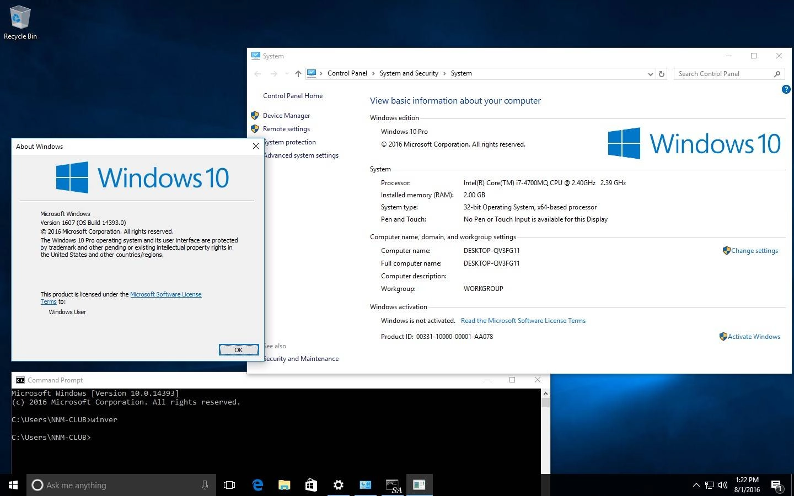Click Change settings for computer name
The image size is (794, 496).
754,251
